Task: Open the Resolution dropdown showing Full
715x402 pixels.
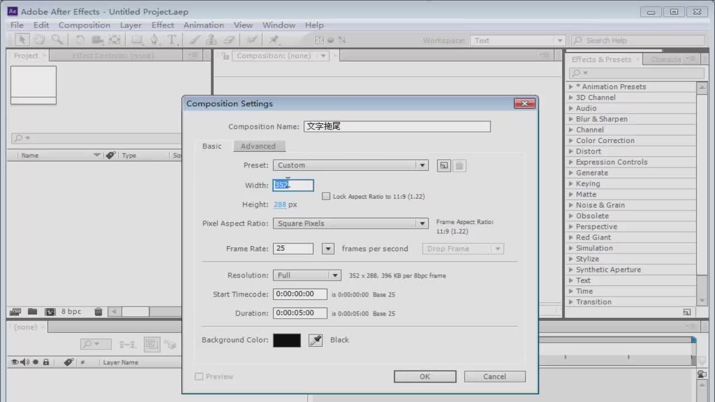Action: point(307,275)
